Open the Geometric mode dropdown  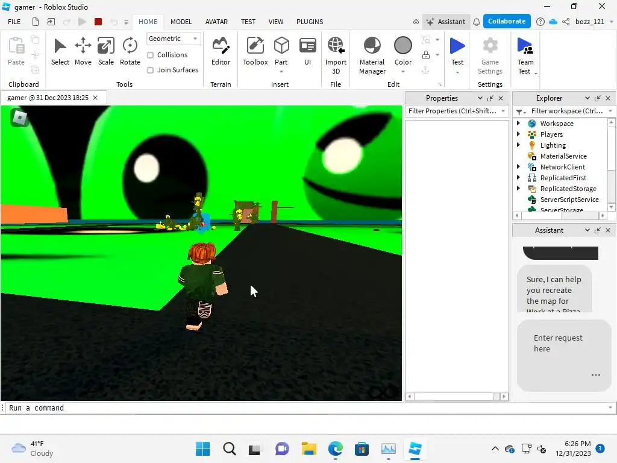click(x=174, y=39)
